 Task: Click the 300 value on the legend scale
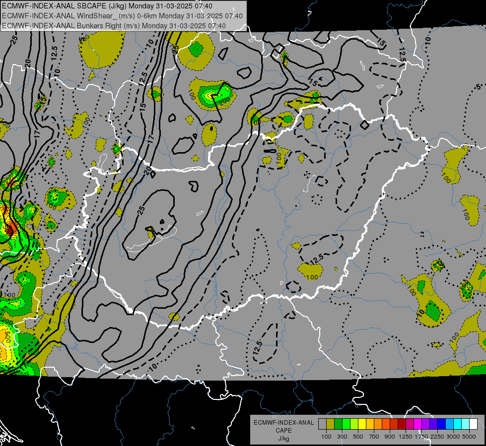pos(342,437)
